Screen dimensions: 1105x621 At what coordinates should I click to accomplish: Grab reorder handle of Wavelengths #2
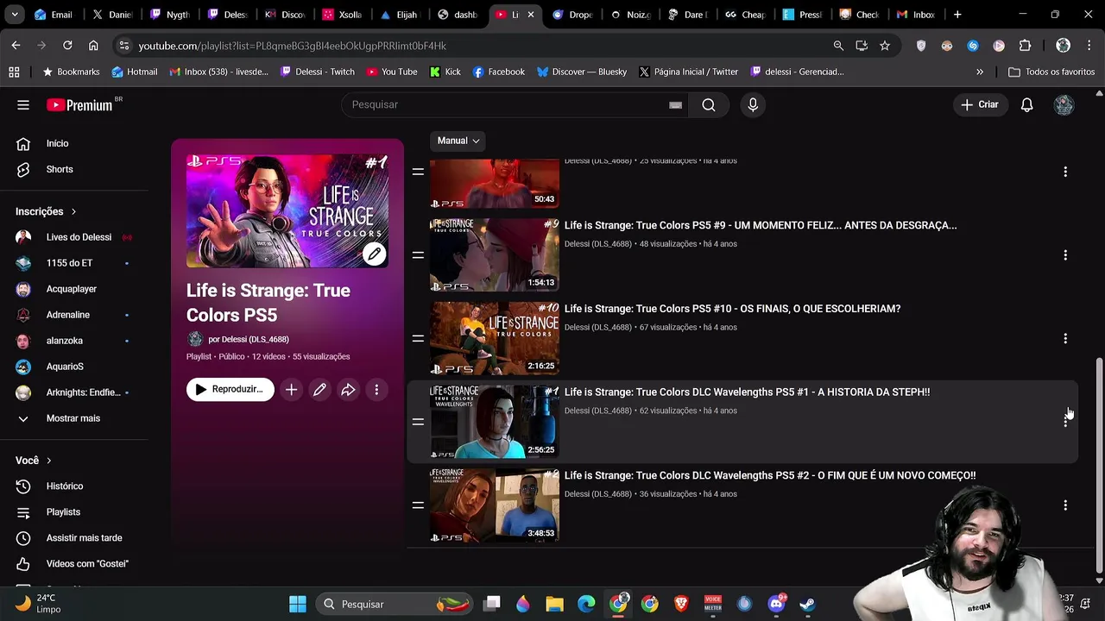point(418,505)
